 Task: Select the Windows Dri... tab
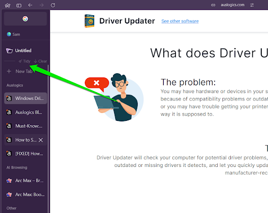[x=26, y=98]
